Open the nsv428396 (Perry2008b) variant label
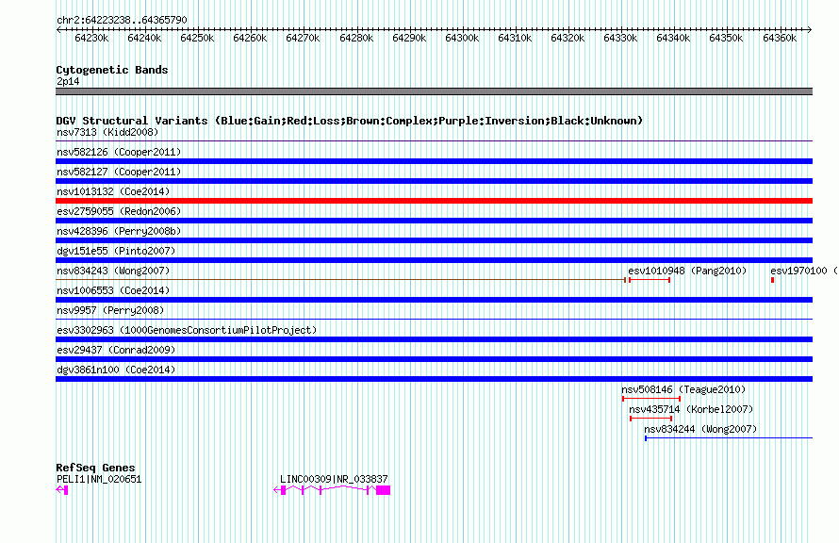The image size is (839, 543). point(119,231)
